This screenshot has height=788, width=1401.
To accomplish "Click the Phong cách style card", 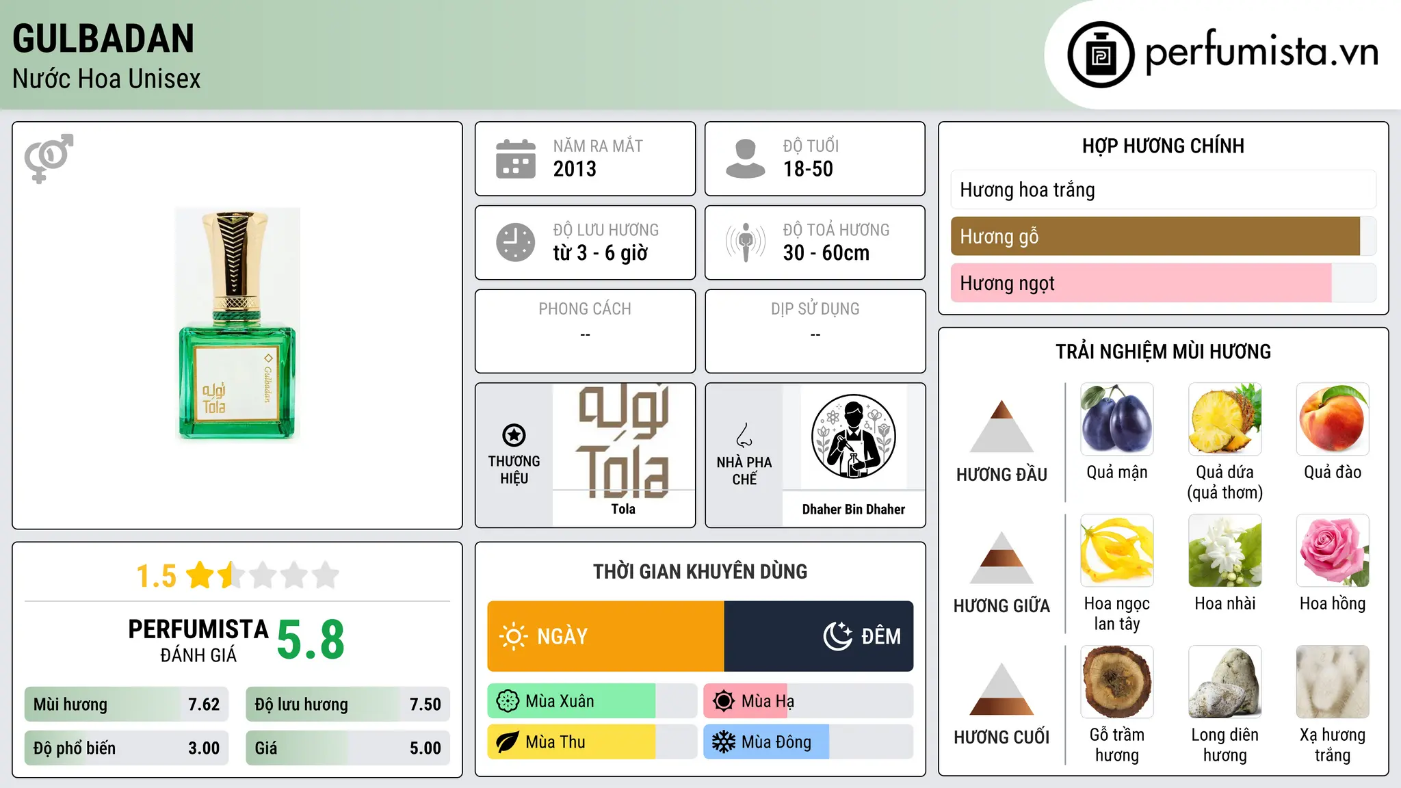I will click(585, 331).
